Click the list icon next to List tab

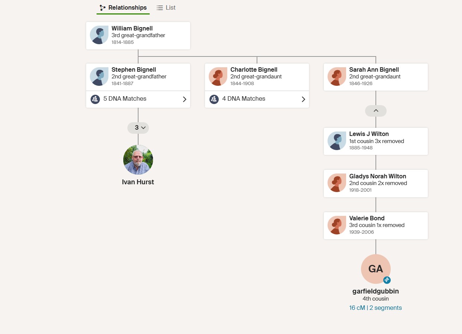pos(160,7)
